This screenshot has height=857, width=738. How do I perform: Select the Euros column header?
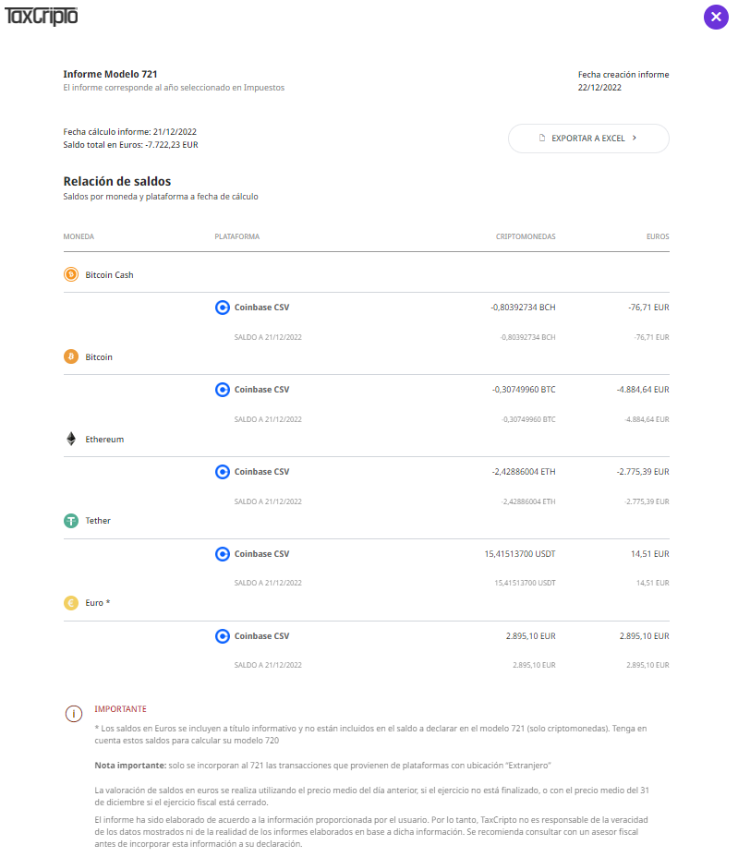(658, 236)
